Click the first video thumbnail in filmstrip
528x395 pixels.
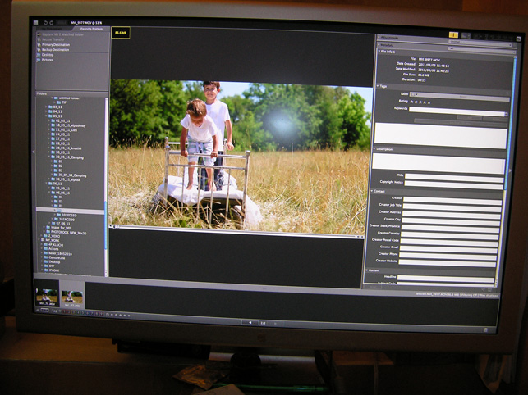click(x=47, y=295)
